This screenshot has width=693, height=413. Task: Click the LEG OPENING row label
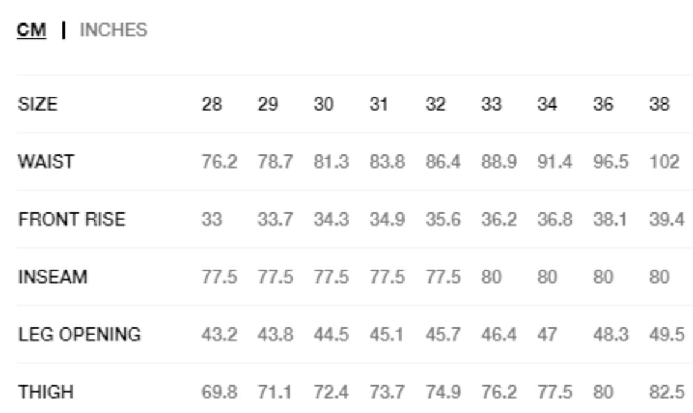pyautogui.click(x=79, y=334)
